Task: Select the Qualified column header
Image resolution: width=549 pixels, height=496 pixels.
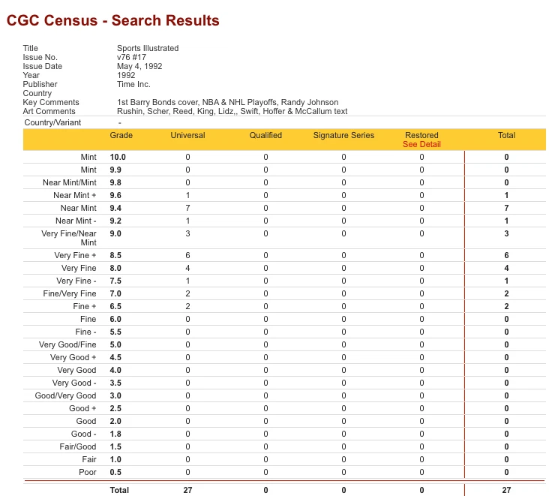Action: click(x=265, y=135)
